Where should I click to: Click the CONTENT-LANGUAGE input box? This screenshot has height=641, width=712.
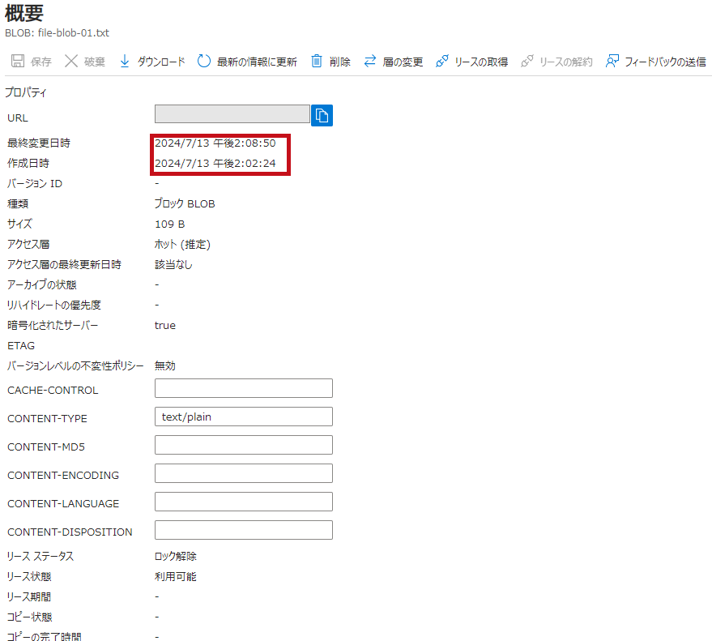(x=243, y=502)
